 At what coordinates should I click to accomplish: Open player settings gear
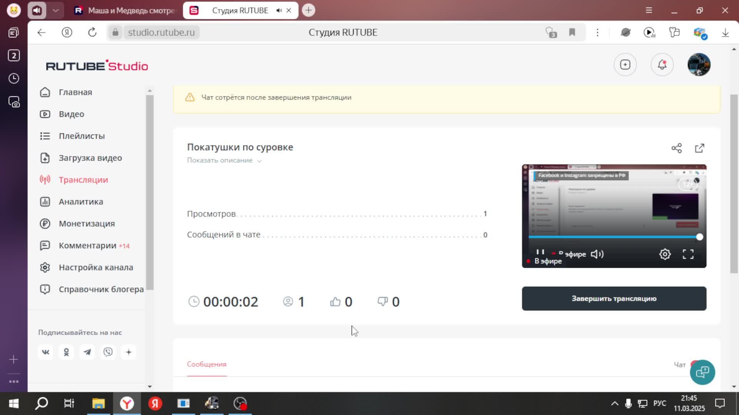pos(665,254)
